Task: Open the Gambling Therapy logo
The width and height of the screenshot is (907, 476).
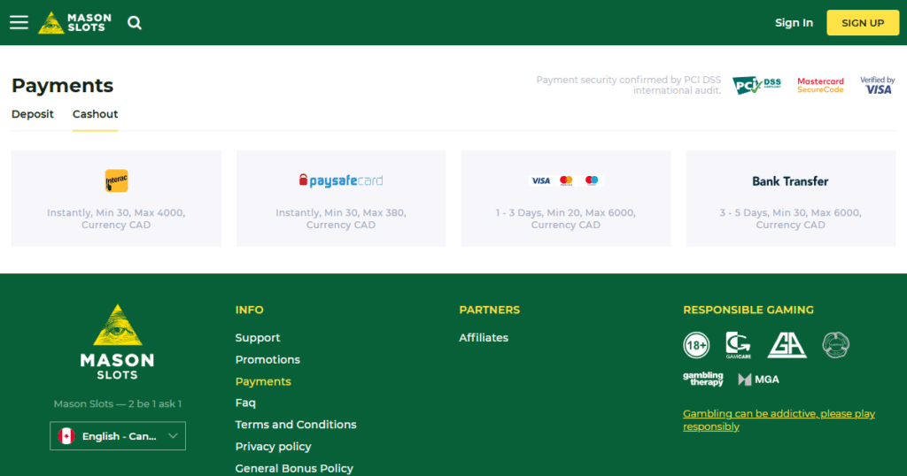Action: (x=703, y=379)
